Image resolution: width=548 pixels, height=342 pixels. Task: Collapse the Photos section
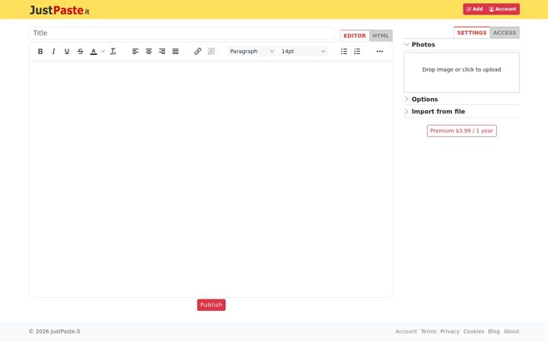(x=461, y=45)
